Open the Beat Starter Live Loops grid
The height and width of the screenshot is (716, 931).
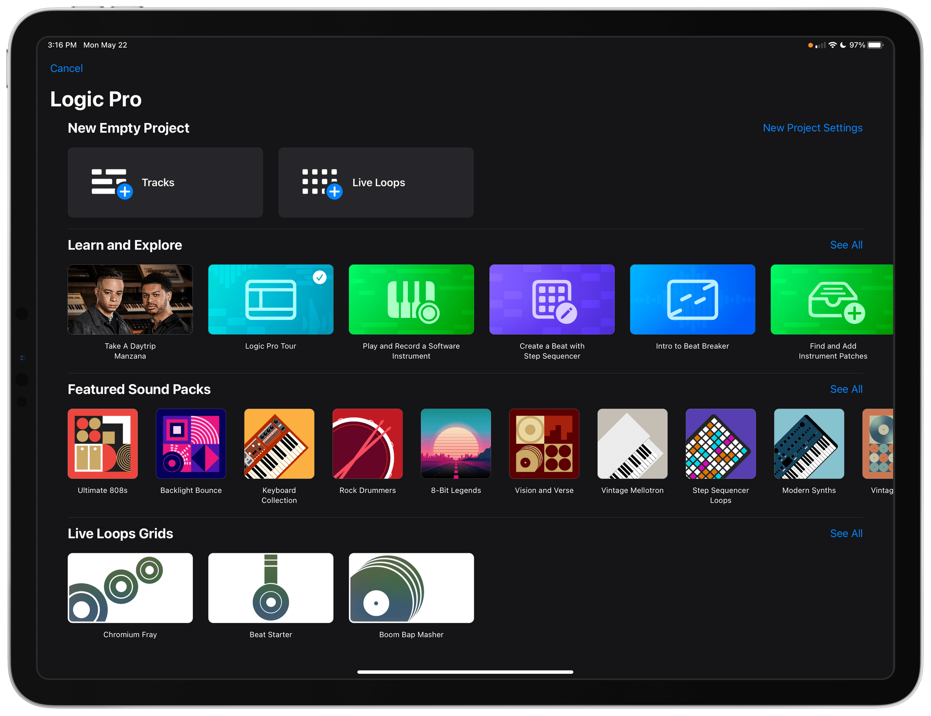[271, 588]
